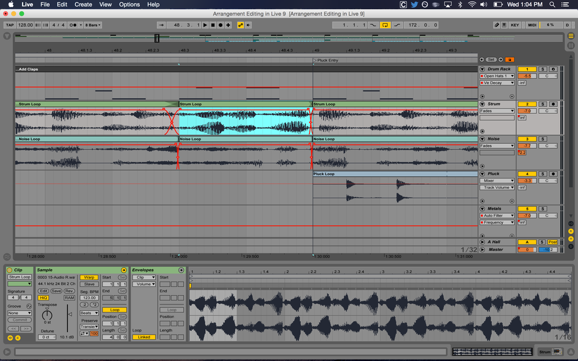Click the Twitter menu bar icon
Screen dimensions: 578x361
click(x=414, y=5)
